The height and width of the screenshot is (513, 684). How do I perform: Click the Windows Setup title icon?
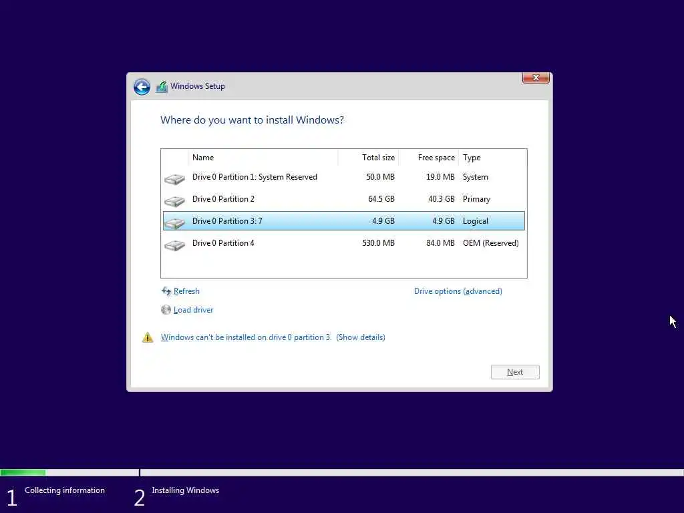[x=162, y=87]
